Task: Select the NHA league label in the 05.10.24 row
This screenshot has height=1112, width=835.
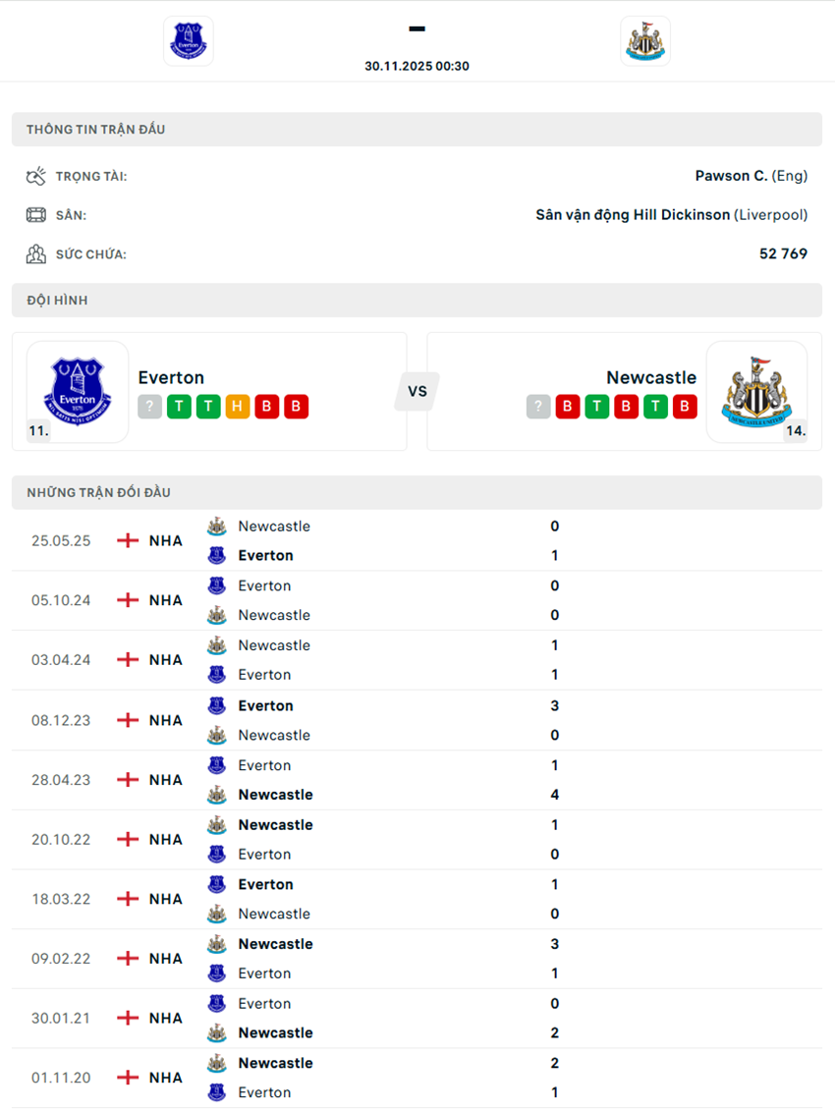Action: click(x=166, y=599)
